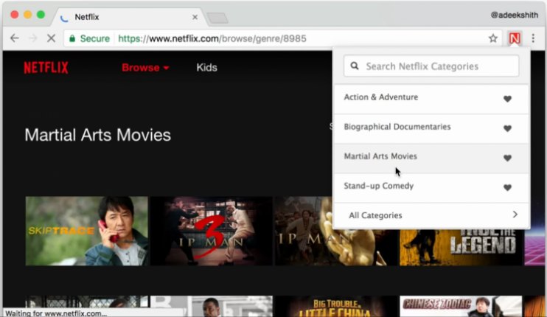Go back with browser back arrow

[x=14, y=38]
